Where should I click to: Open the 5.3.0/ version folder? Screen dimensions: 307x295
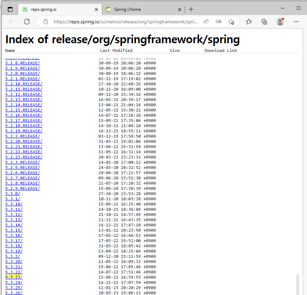[13, 194]
